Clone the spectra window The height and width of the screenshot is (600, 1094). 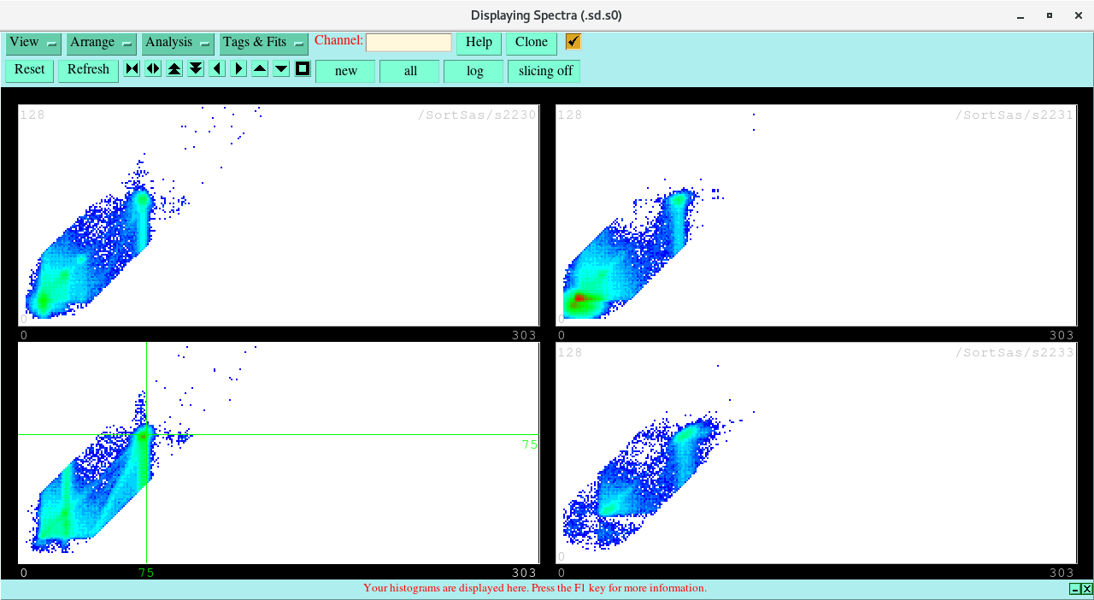[531, 42]
